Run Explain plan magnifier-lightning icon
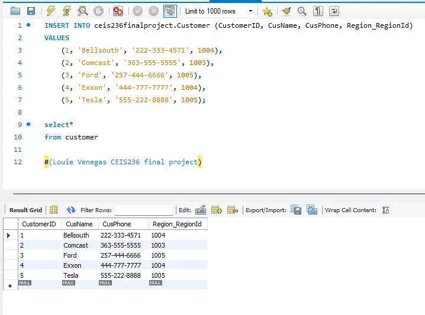This screenshot has width=425, height=315. (x=82, y=11)
